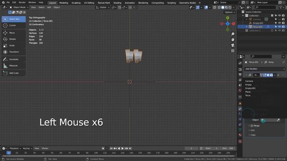
Task: Open the Tool properties tab
Action: (x=240, y=63)
